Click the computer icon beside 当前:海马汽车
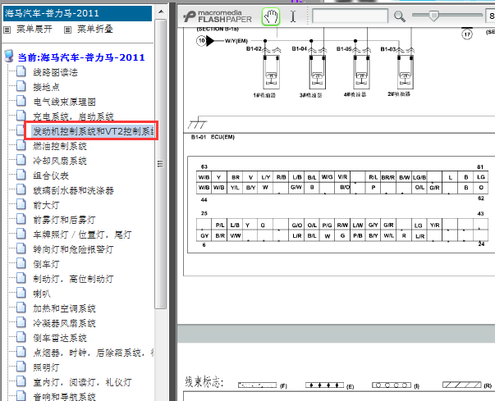The height and width of the screenshot is (401, 495). pos(9,56)
